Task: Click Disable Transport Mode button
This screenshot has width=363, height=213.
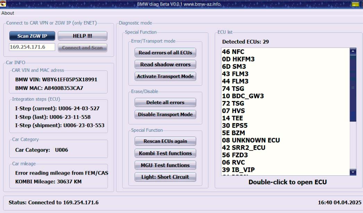Action: click(165, 114)
